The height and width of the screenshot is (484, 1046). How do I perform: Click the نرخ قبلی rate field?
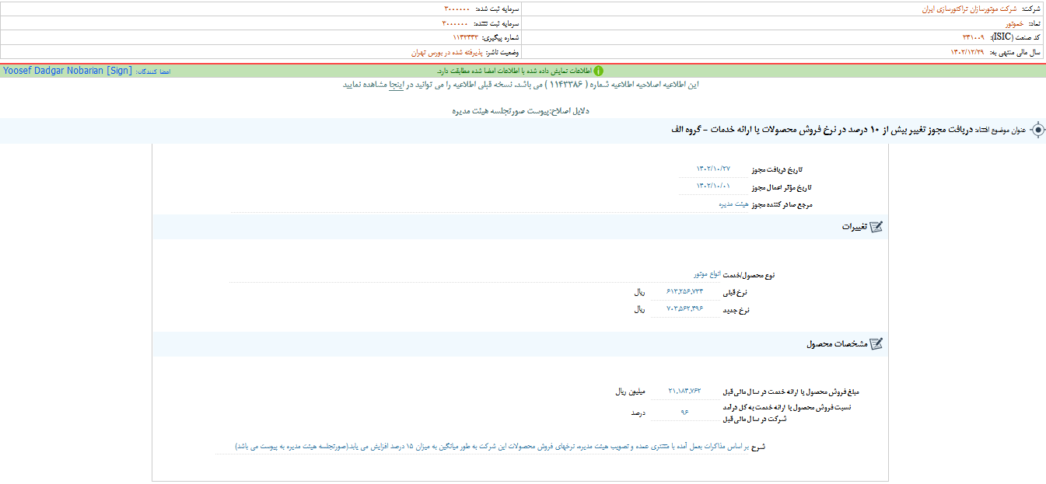click(x=685, y=291)
